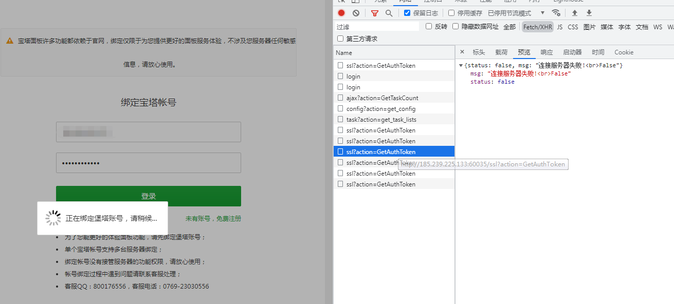The width and height of the screenshot is (674, 304).
Task: Sort requests by the Name column header
Action: [394, 52]
